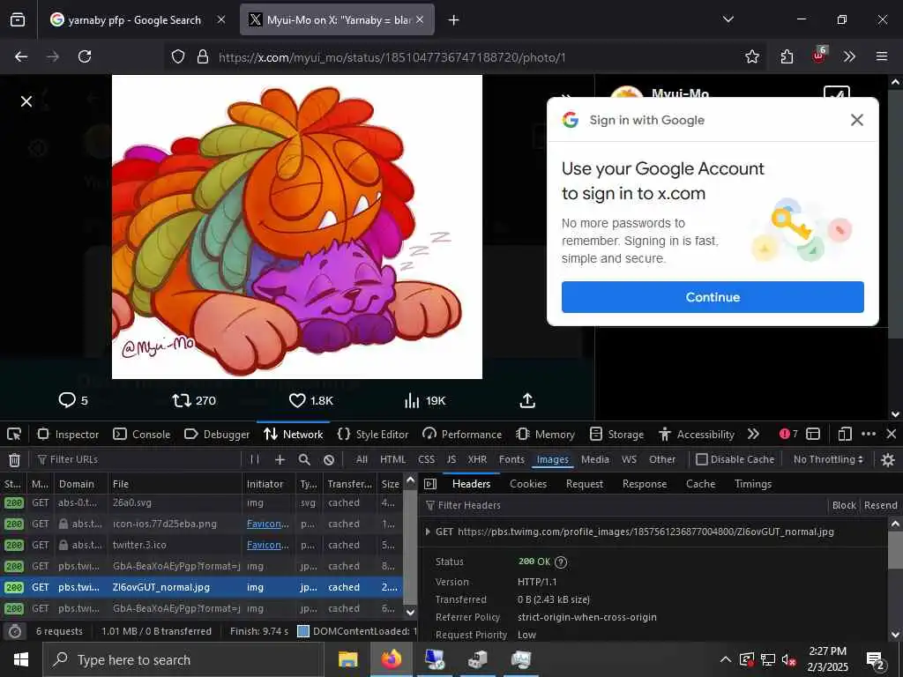Click the error count badge showing 7

click(x=788, y=434)
